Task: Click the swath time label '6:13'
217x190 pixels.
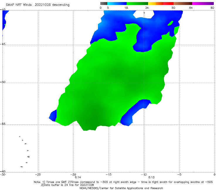Action: point(151,177)
